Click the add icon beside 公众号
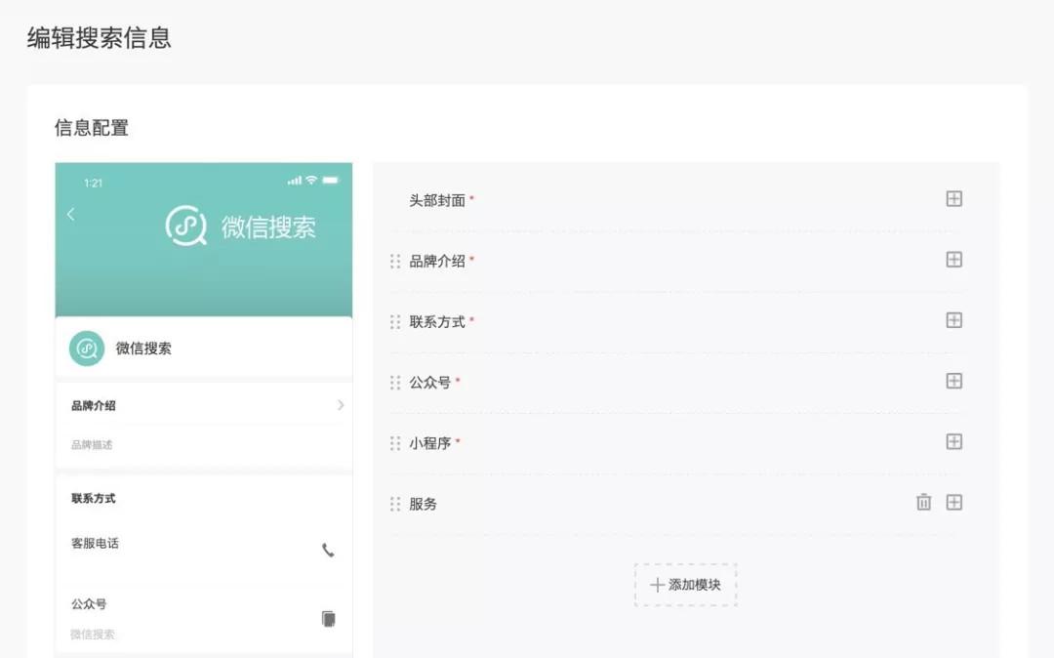This screenshot has height=658, width=1054. click(953, 381)
